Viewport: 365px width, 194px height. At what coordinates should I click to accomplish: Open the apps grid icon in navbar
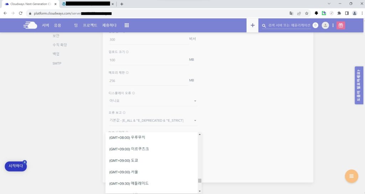click(127, 25)
